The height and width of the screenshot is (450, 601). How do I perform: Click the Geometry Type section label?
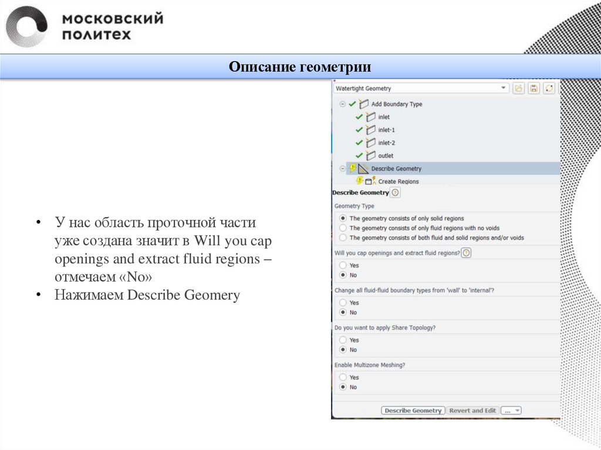(354, 206)
